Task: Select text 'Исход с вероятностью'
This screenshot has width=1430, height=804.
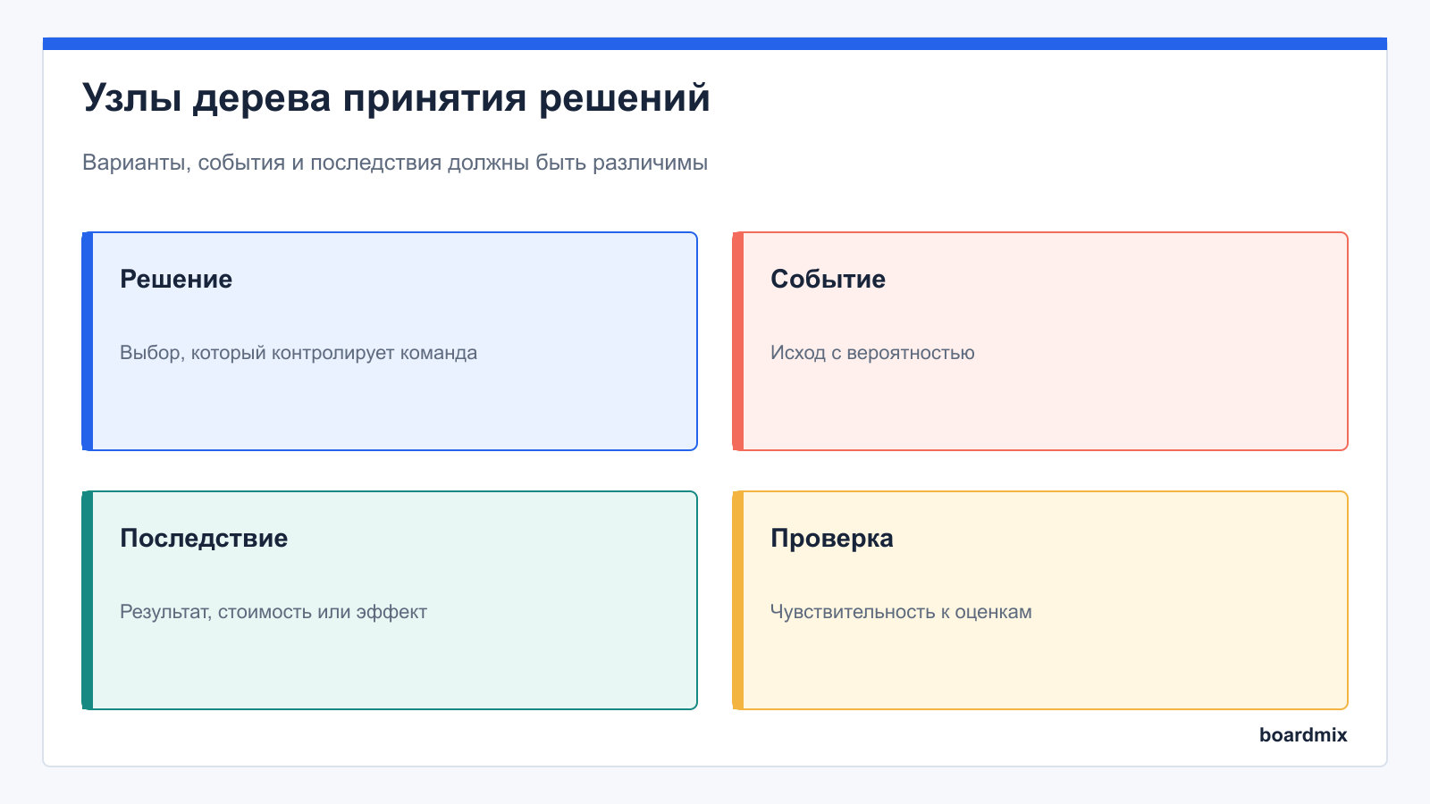Action: tap(872, 353)
